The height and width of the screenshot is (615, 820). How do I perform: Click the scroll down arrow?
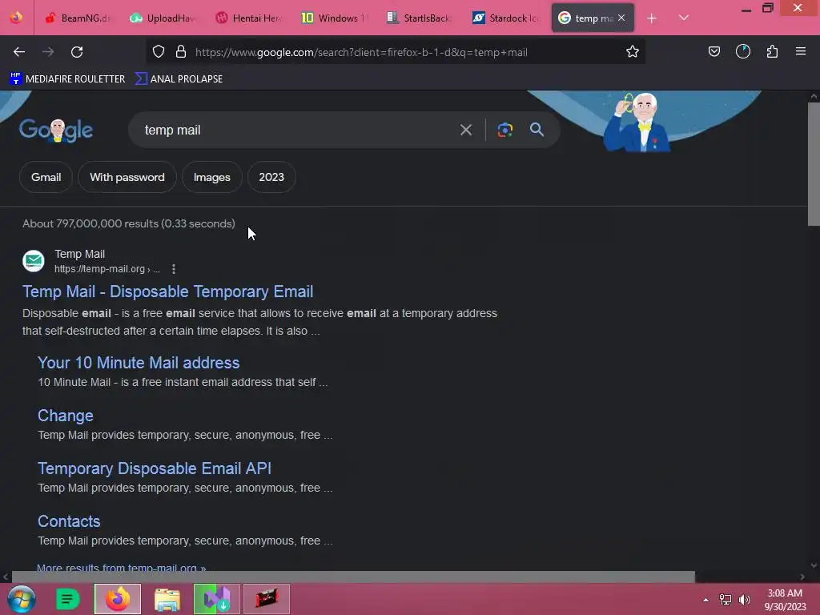814,565
